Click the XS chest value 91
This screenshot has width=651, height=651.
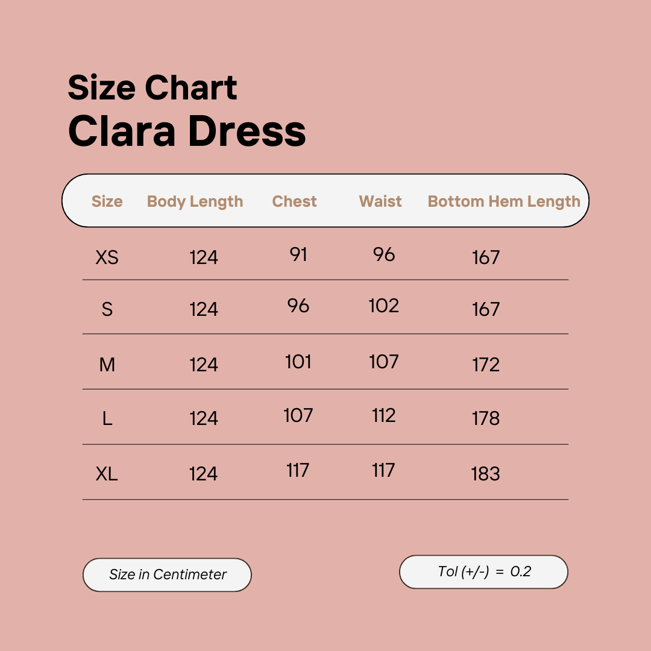coord(298,254)
